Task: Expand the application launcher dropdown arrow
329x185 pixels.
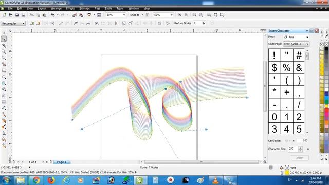Action: point(94,15)
